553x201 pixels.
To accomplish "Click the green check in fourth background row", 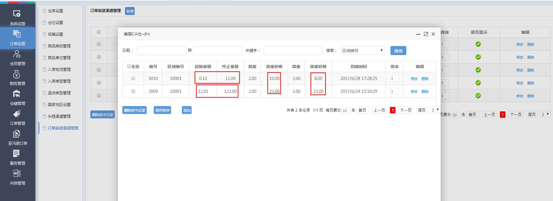I will (x=478, y=83).
